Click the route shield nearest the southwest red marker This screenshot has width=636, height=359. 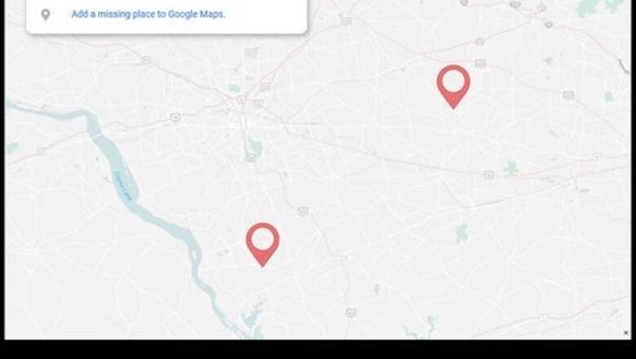click(303, 211)
